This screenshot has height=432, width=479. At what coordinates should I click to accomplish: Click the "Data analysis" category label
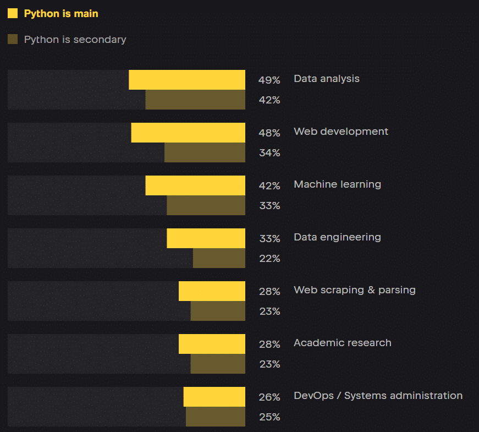327,79
